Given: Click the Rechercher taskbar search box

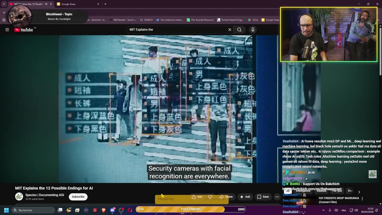Looking at the screenshot, I should point(33,210).
